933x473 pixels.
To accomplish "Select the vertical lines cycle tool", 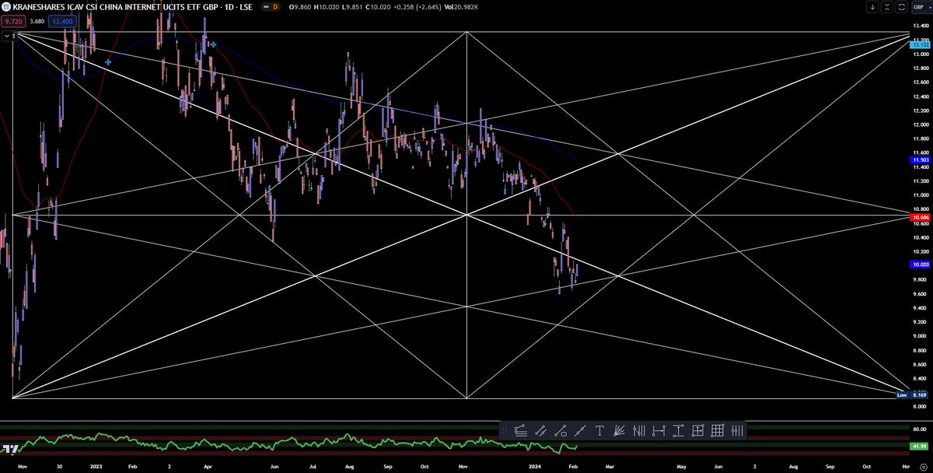I will tap(638, 430).
